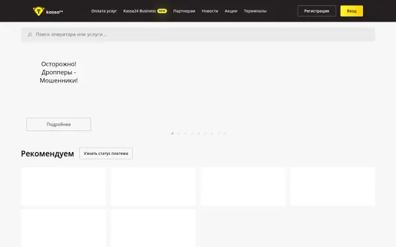Click the yellow Вход button

[352, 11]
